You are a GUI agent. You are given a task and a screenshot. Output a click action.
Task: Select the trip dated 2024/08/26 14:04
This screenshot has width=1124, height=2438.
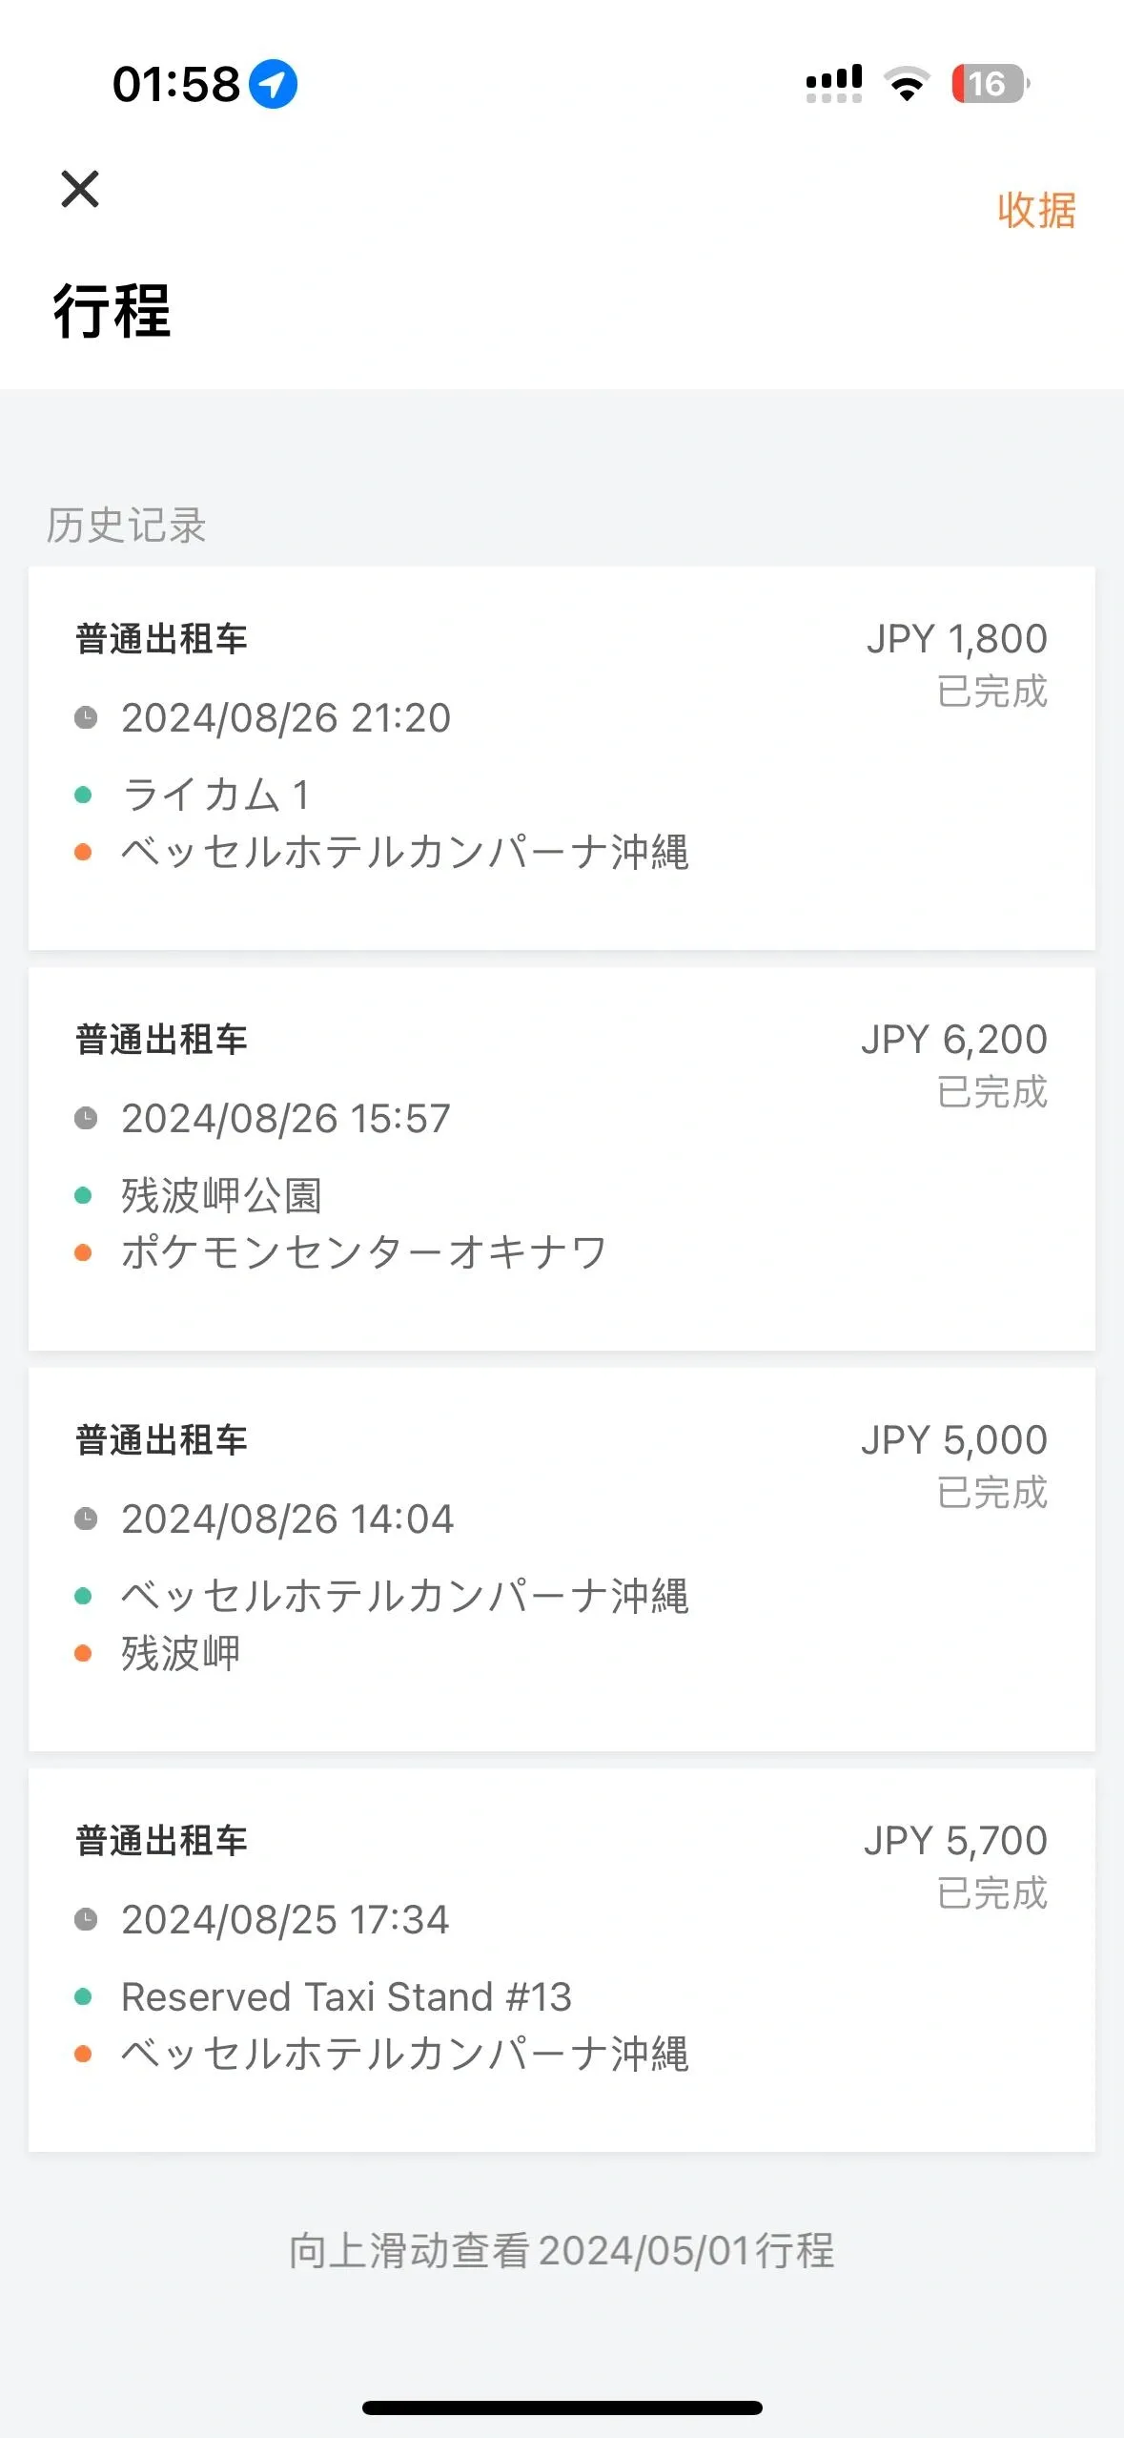pos(287,1519)
